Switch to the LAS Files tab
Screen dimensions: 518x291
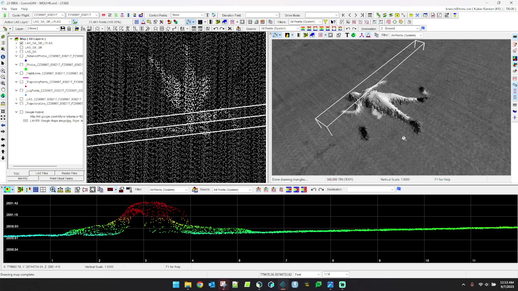42,173
